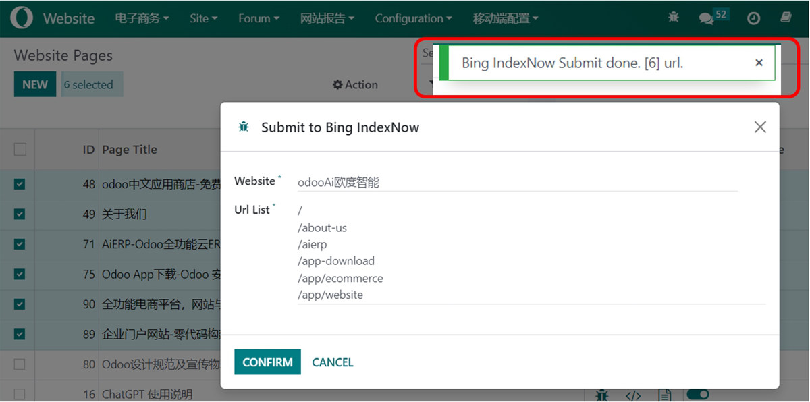
Task: Open conversations icon with 52 badge
Action: pos(707,18)
